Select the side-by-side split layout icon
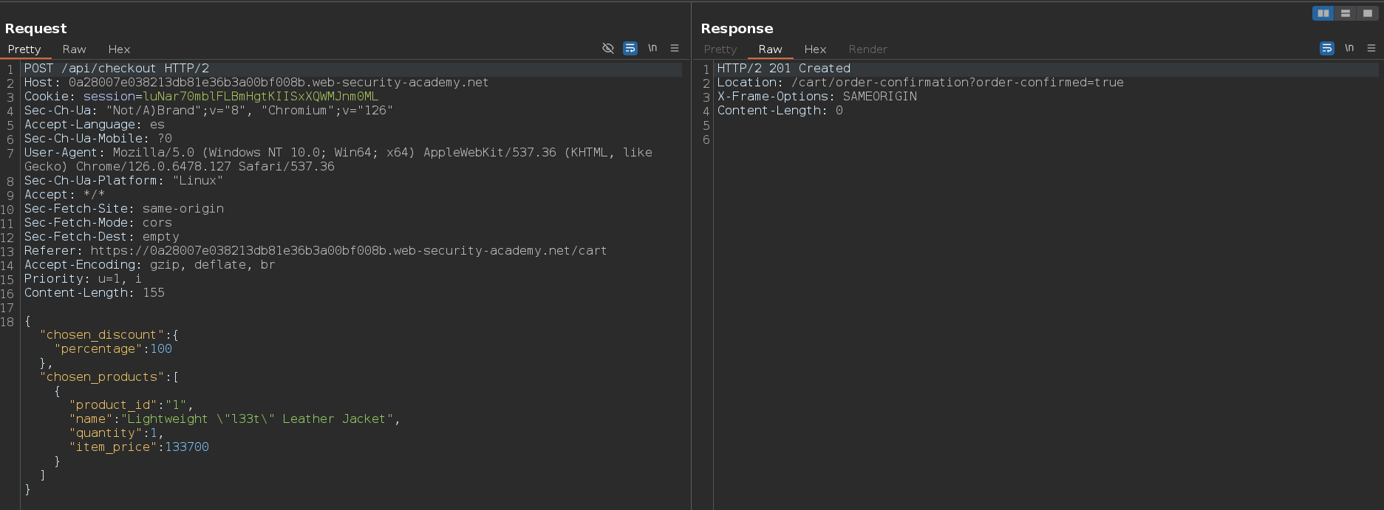 (1323, 13)
